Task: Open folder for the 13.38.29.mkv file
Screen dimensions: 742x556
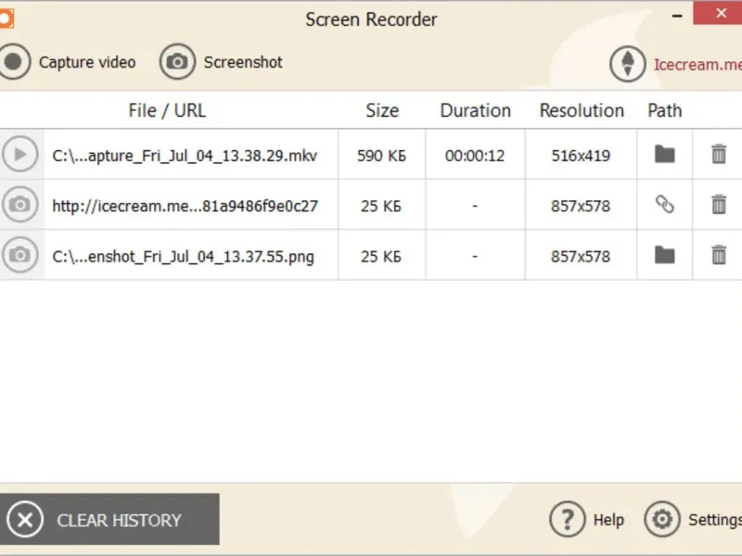Action: (664, 154)
